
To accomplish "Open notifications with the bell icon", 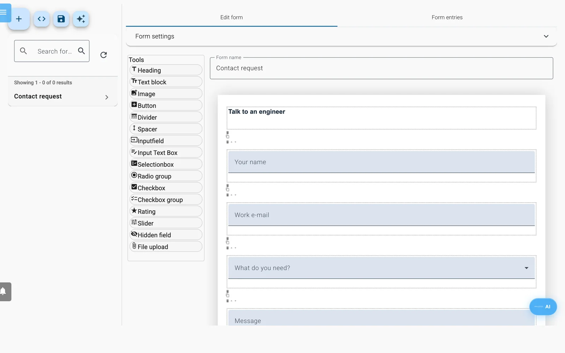I will 4,292.
